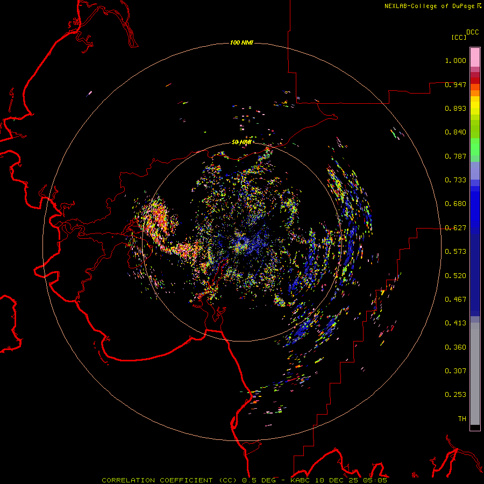The width and height of the screenshot is (484, 484).
Task: Select the 0.733 scale value
Action: click(455, 180)
